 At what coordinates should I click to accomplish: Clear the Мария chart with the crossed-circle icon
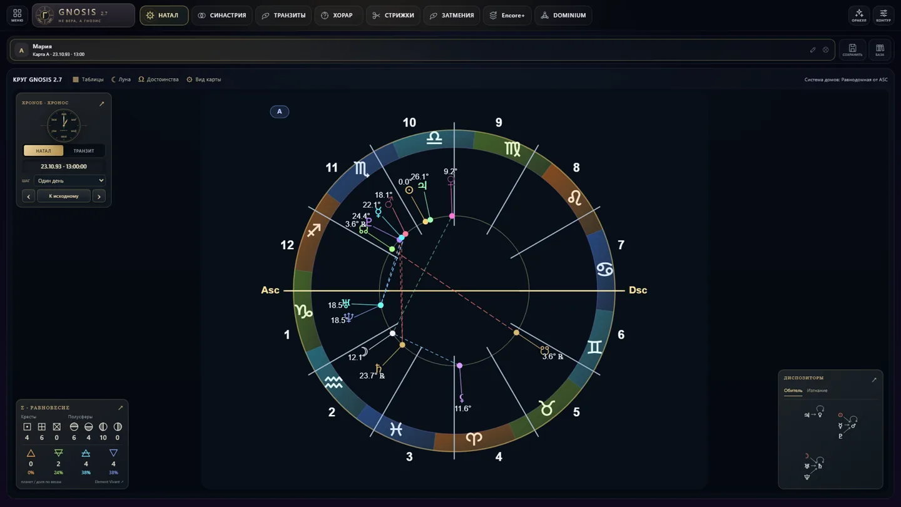826,50
